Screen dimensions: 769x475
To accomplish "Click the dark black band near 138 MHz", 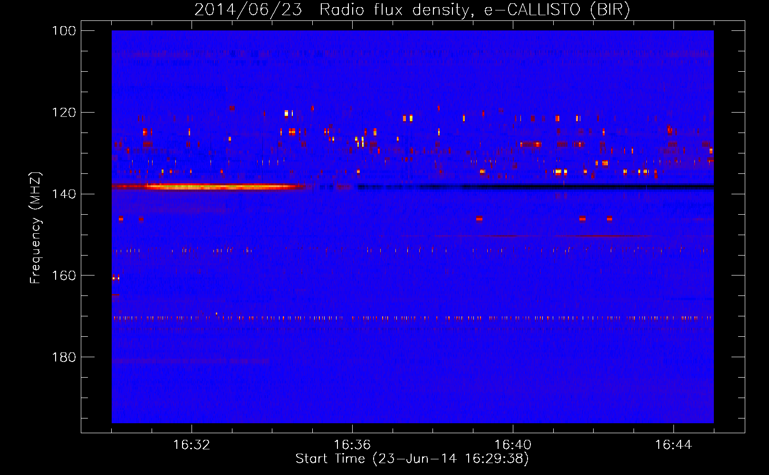I will 536,187.
